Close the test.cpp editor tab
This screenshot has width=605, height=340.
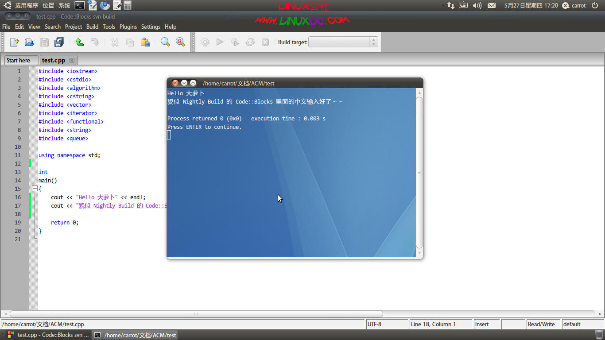click(x=72, y=60)
